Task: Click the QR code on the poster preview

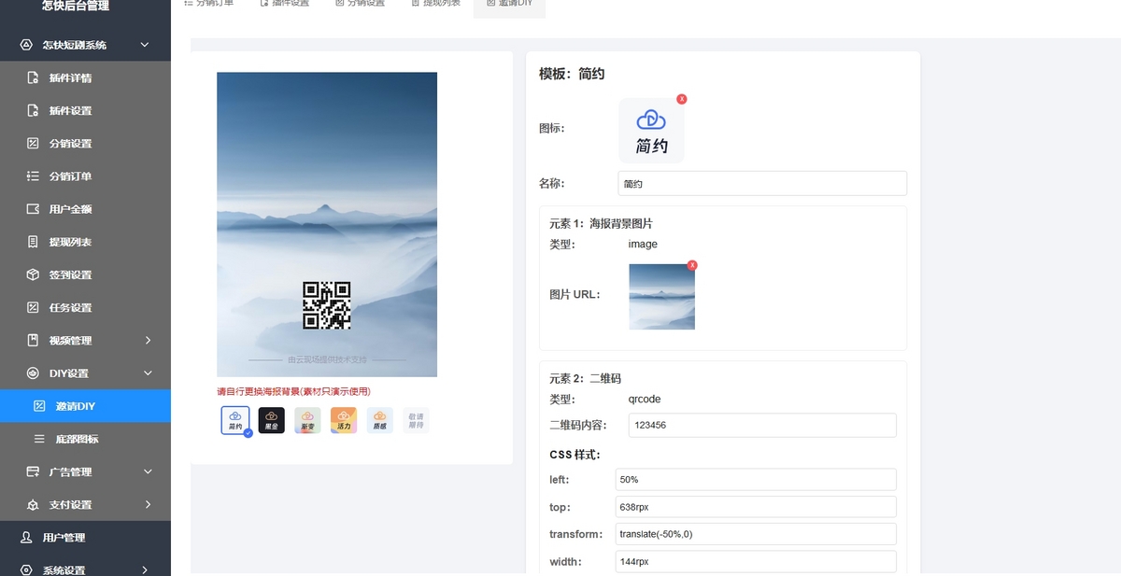Action: (x=326, y=305)
